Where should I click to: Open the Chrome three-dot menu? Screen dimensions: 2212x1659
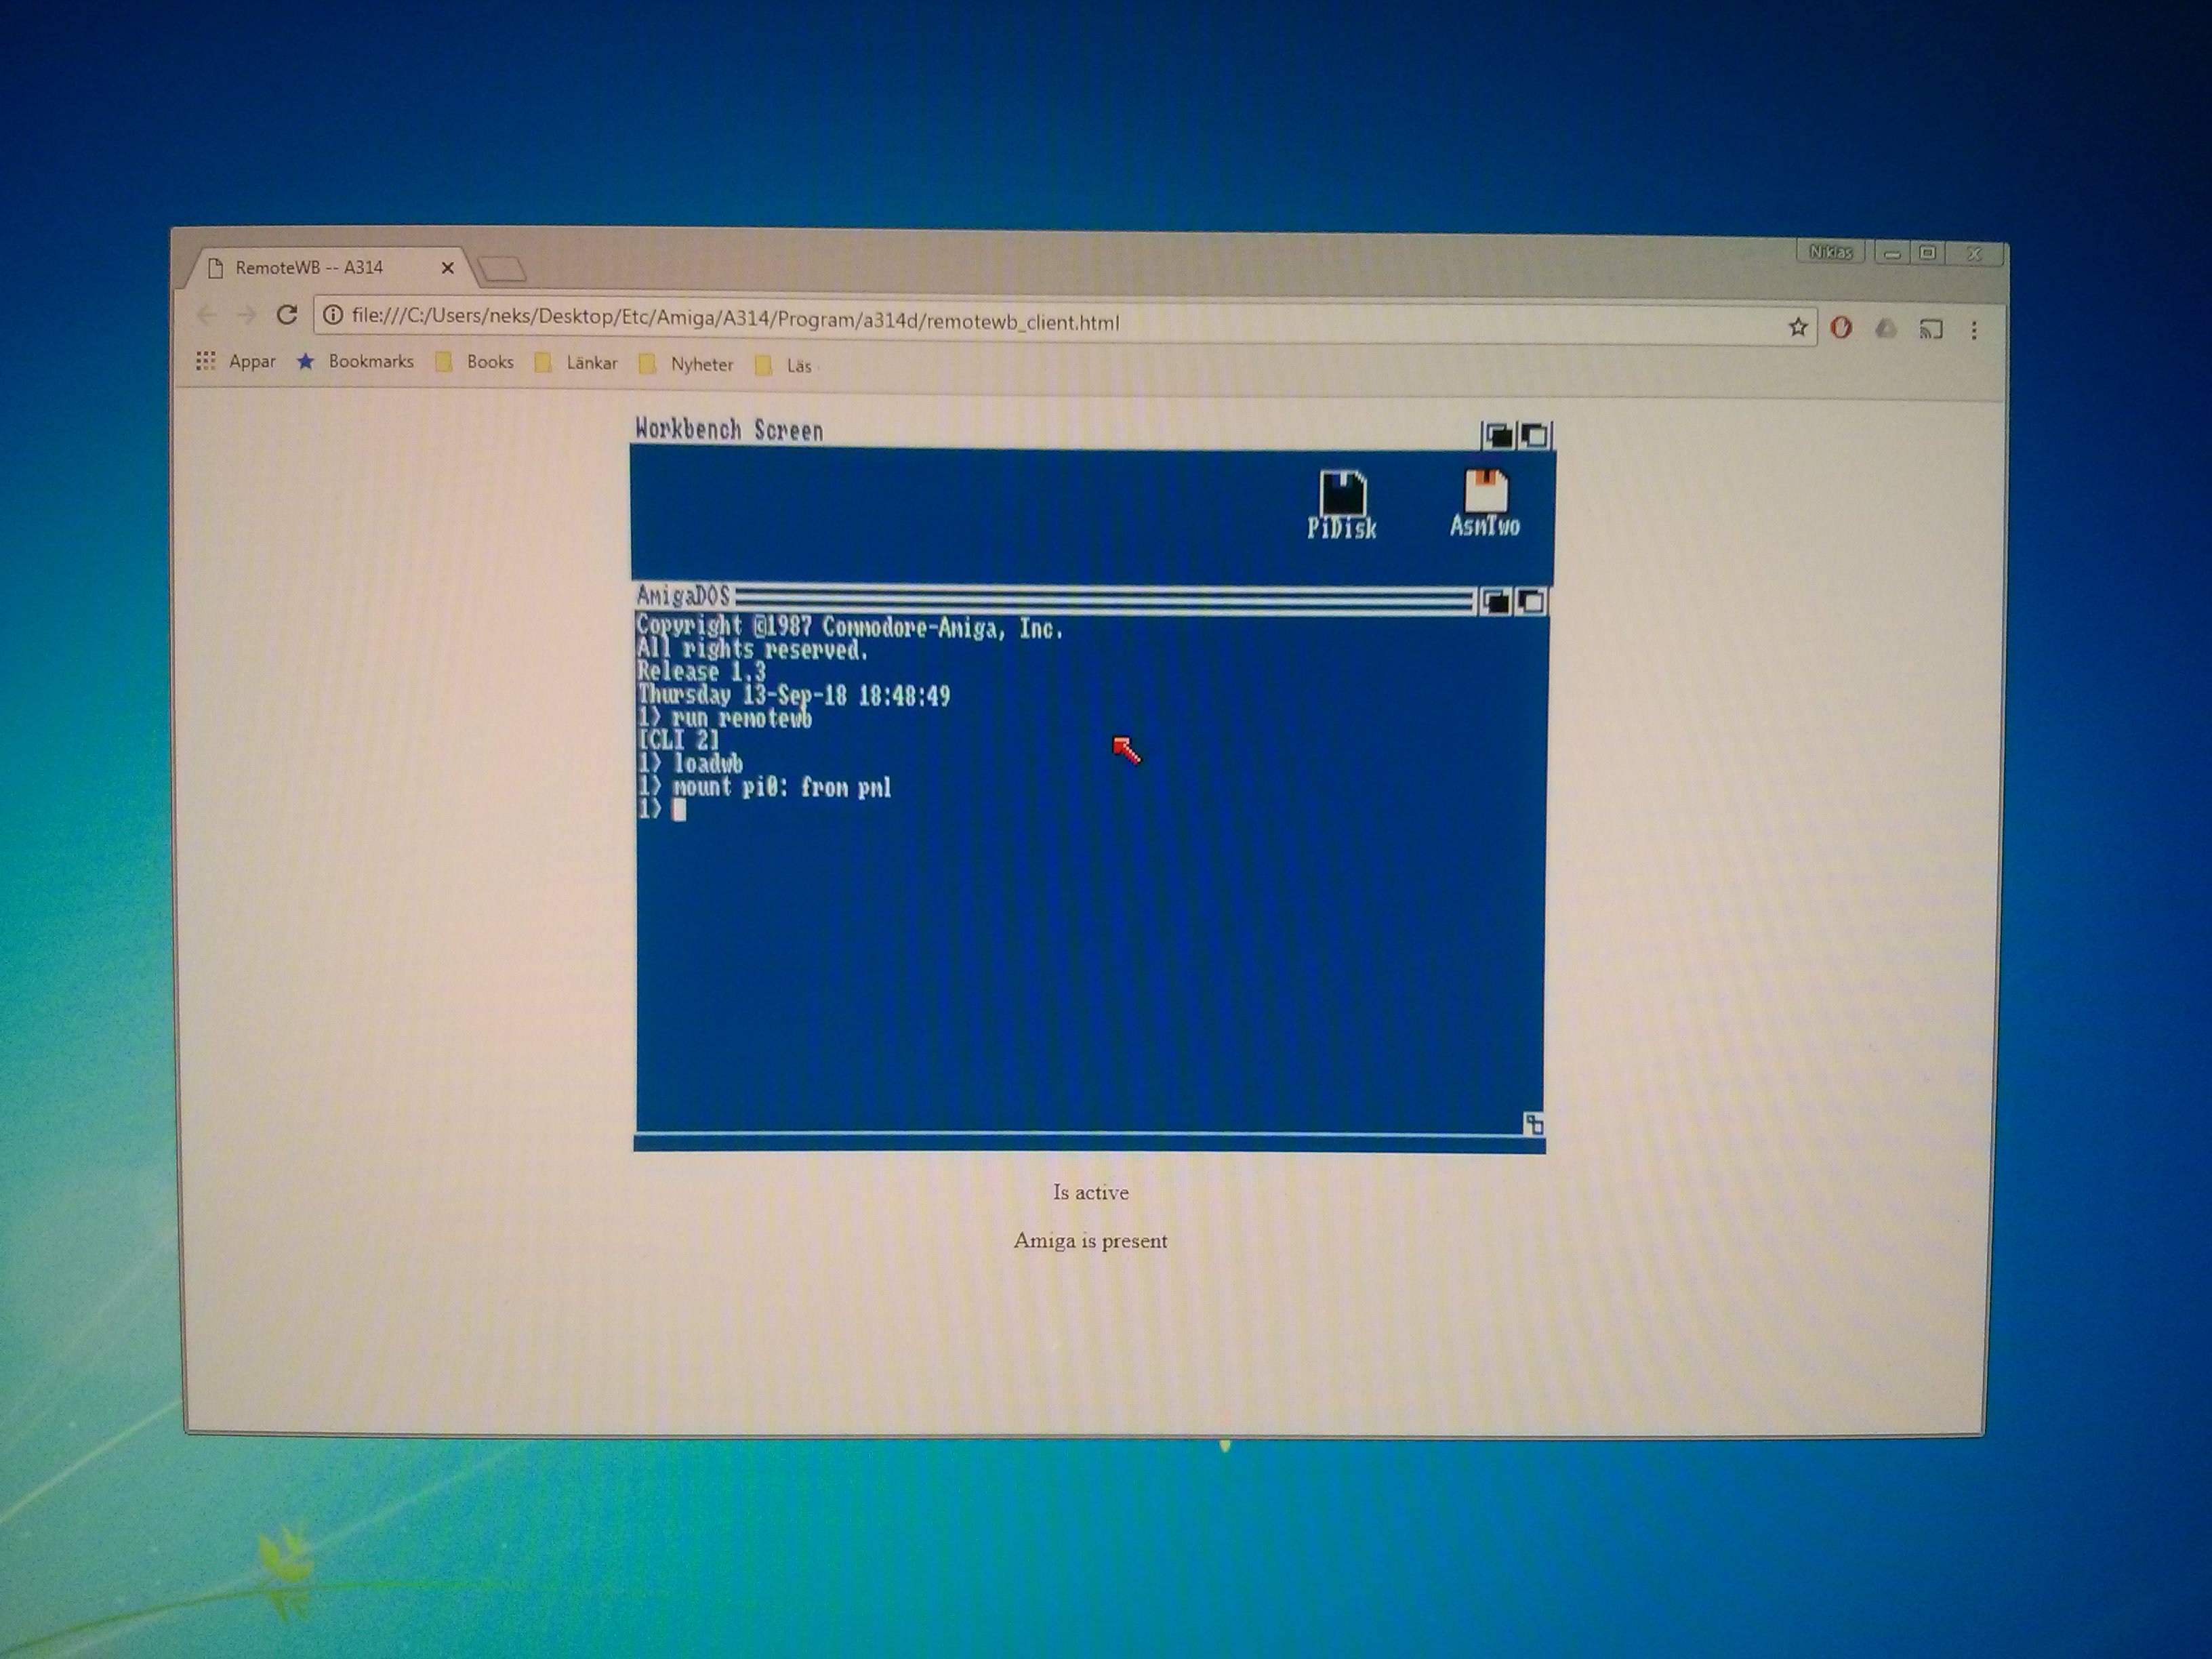(x=1974, y=330)
